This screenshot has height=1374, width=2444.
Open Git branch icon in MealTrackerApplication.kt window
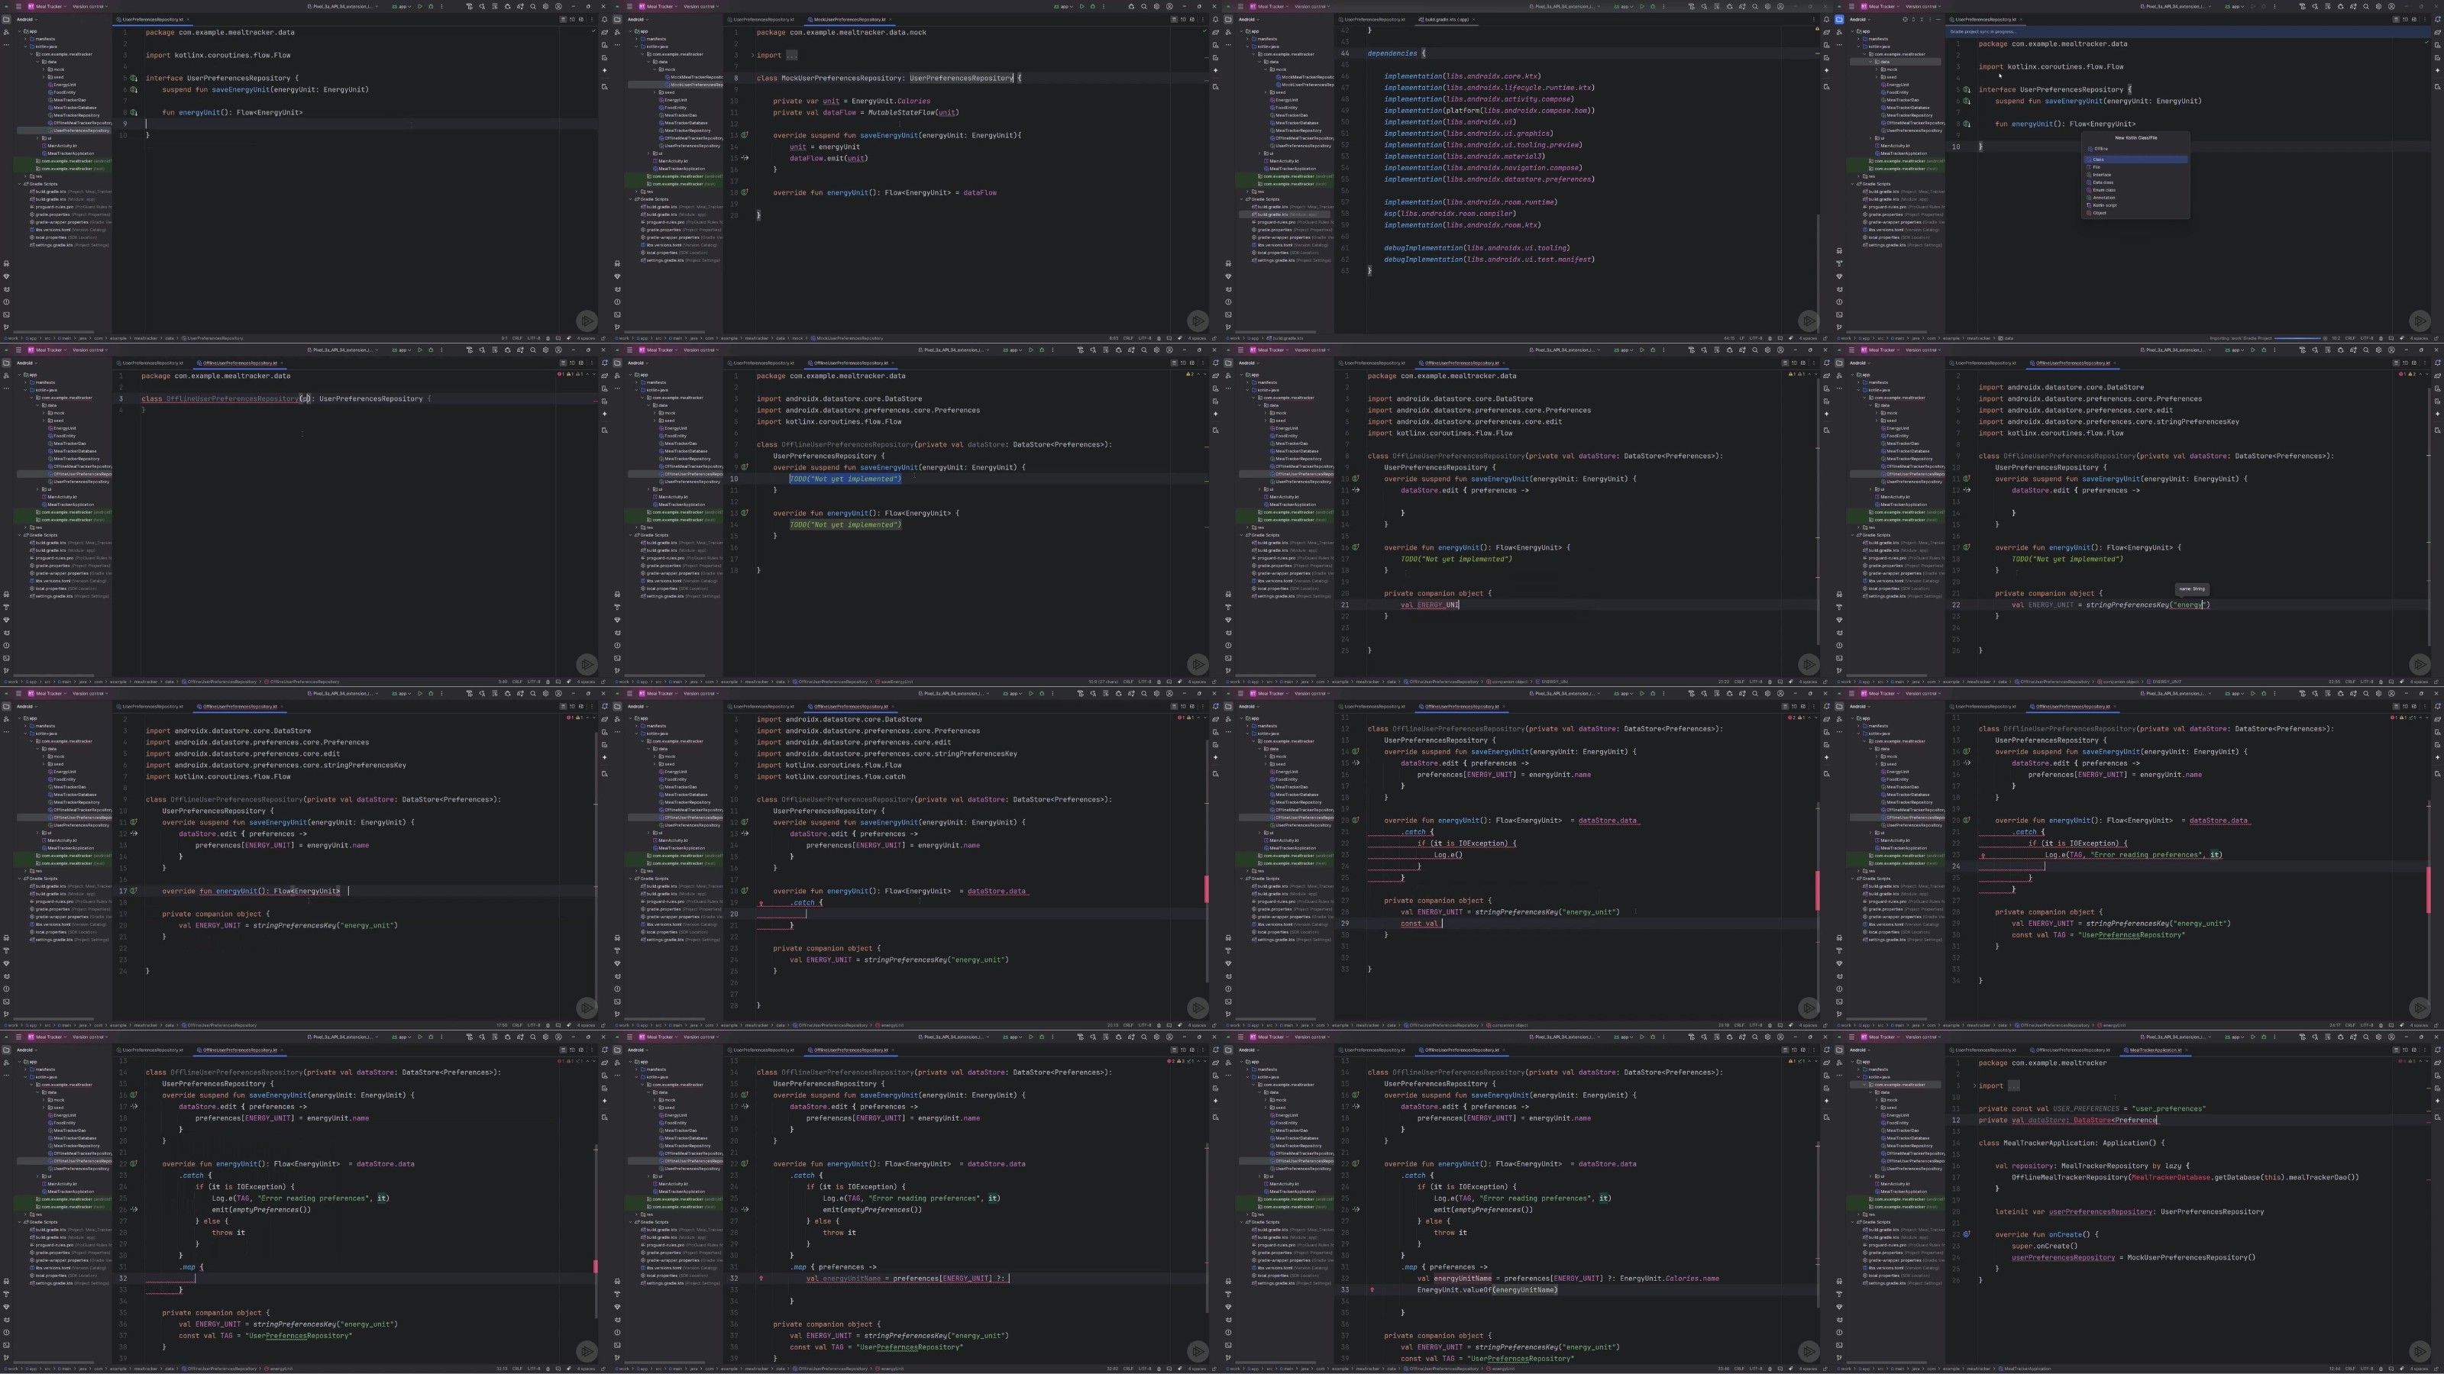pos(1840,1359)
